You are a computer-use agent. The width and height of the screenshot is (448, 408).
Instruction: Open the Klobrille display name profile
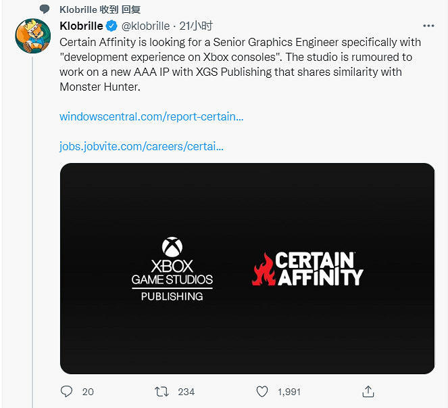81,26
